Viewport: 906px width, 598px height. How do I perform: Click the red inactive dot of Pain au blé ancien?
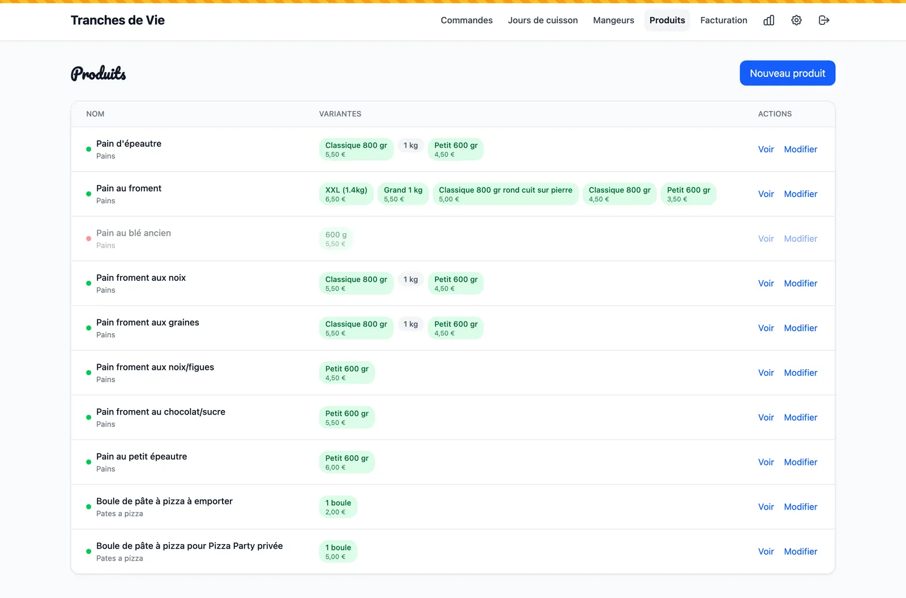click(88, 239)
